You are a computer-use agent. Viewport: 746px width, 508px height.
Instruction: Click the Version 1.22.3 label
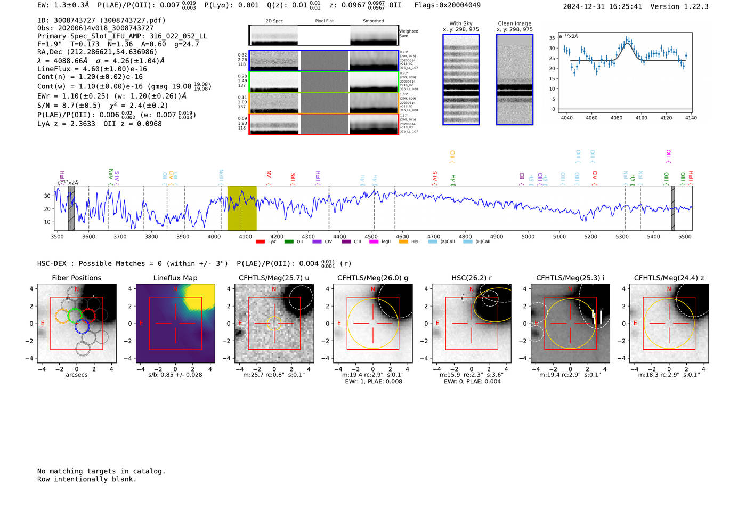click(x=679, y=6)
